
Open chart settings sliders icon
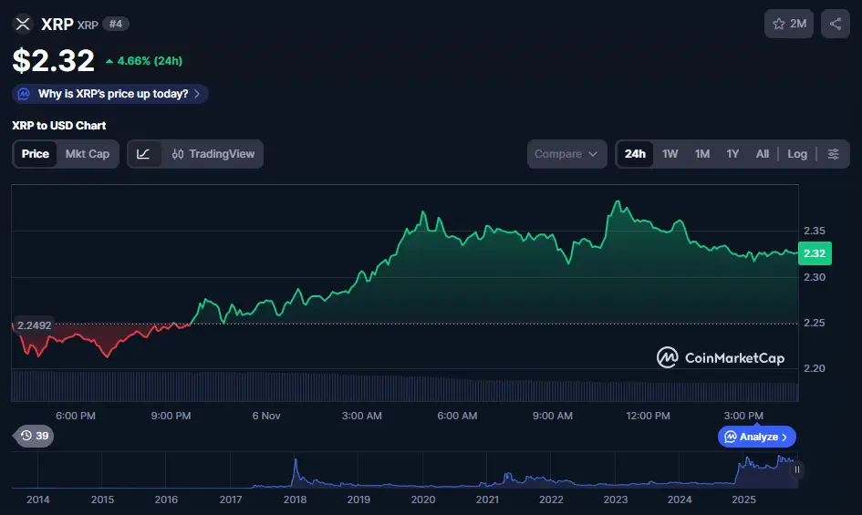[x=834, y=154]
